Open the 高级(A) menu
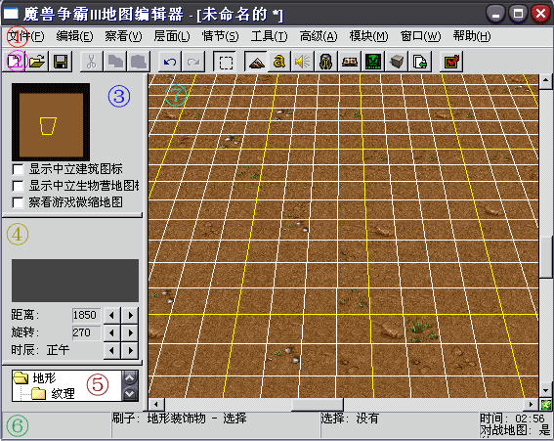554x441 pixels. 319,36
